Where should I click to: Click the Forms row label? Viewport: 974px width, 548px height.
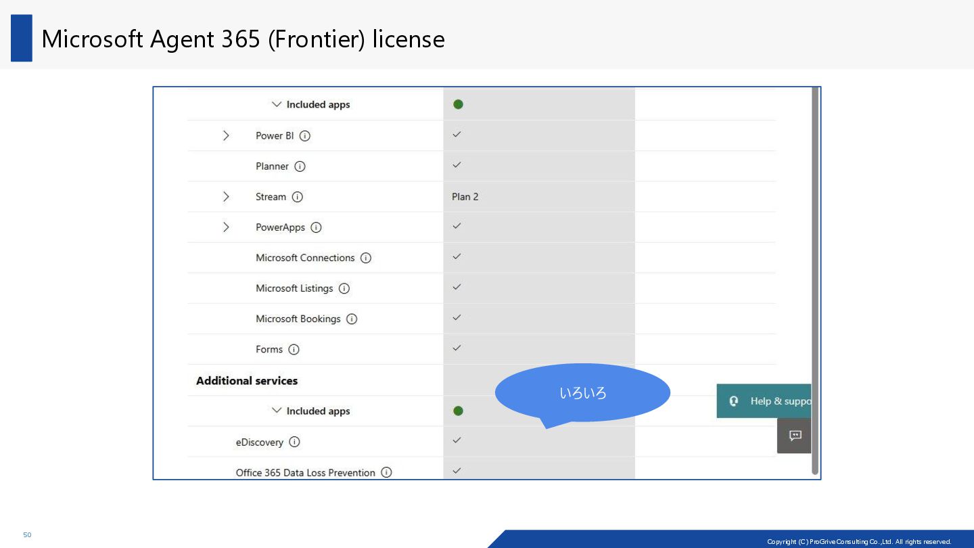click(x=269, y=350)
